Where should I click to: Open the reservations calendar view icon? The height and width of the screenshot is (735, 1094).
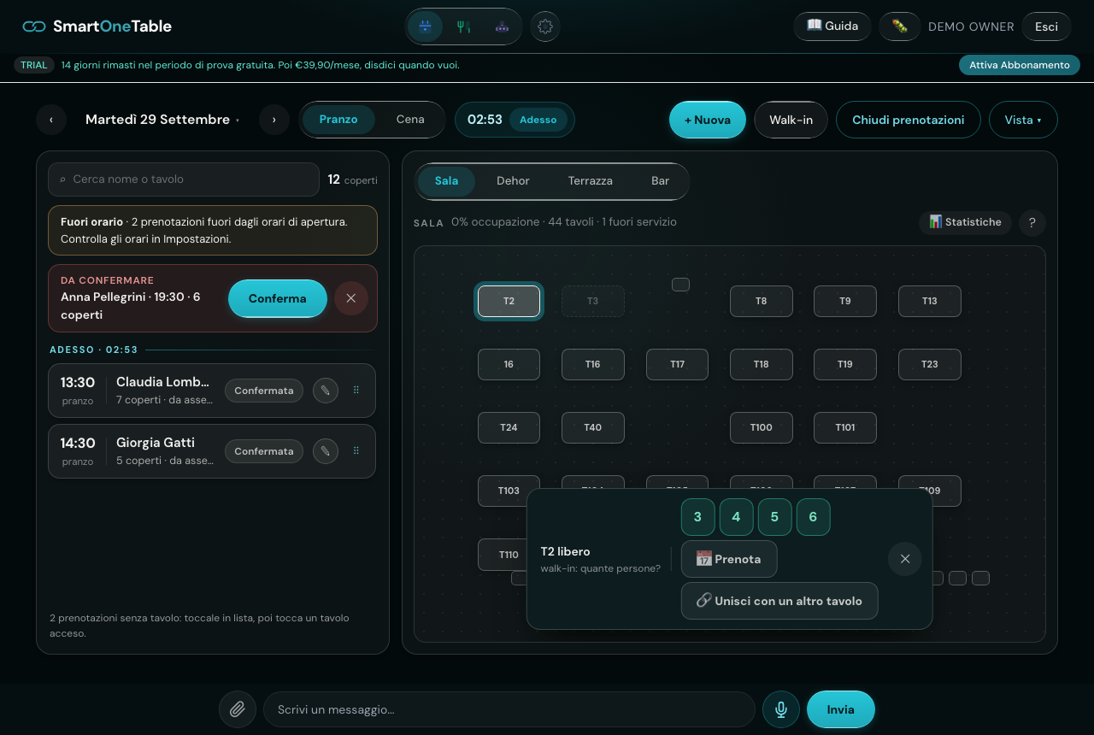tap(425, 26)
